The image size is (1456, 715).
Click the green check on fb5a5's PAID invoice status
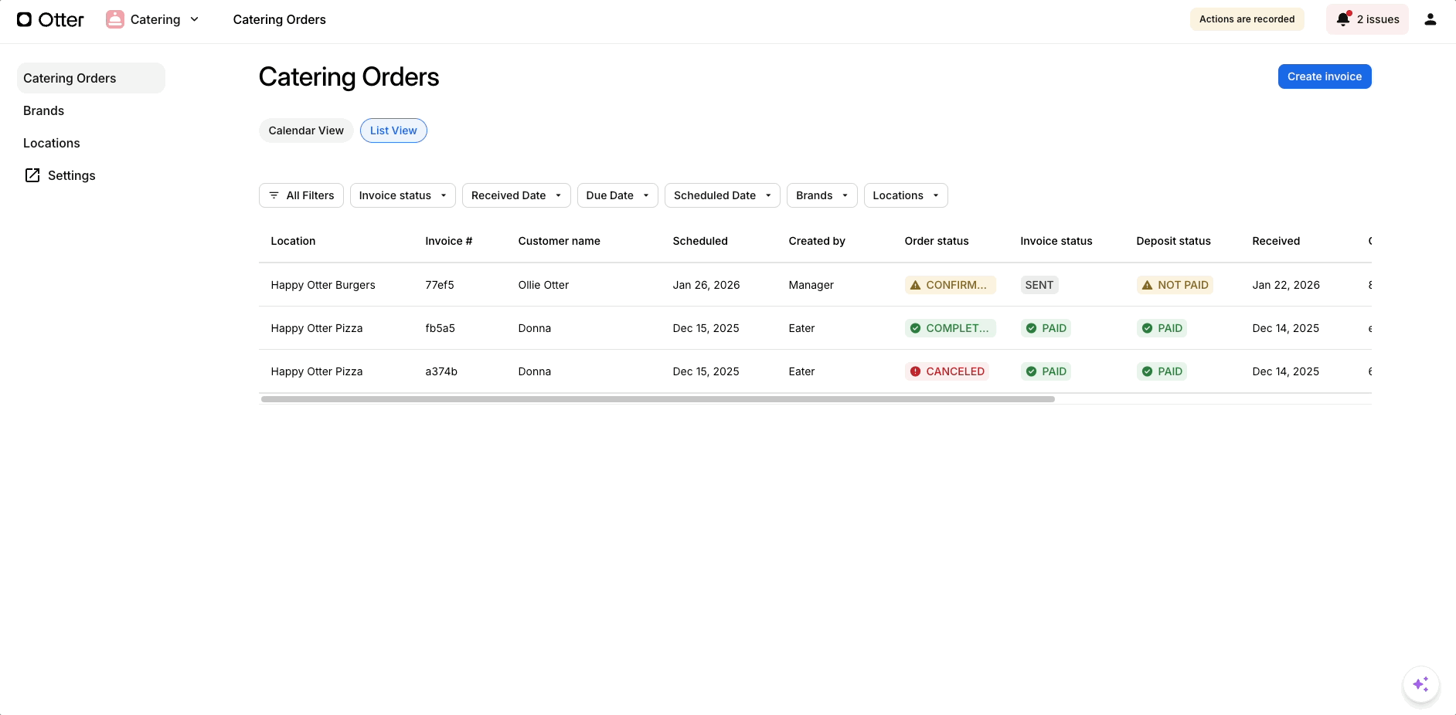click(x=1031, y=328)
